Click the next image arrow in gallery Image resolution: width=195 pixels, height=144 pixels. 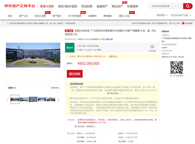click(x=58, y=99)
